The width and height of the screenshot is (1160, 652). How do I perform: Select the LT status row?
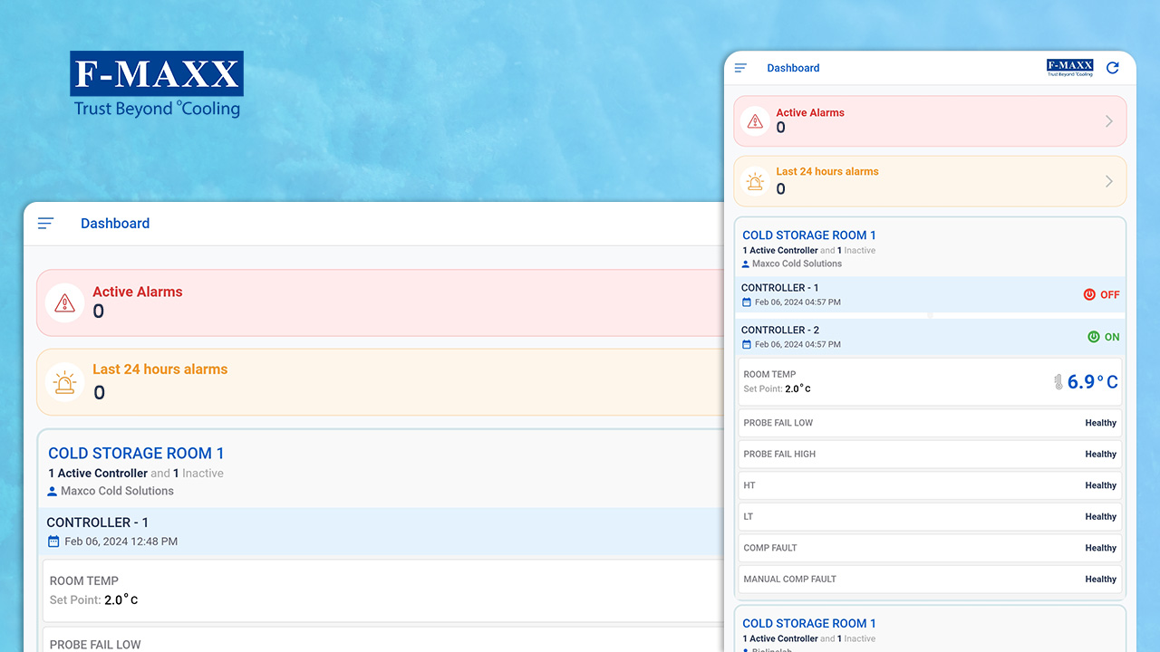[x=930, y=517]
